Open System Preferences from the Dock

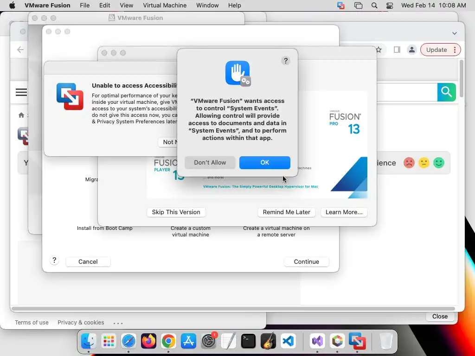tap(208, 342)
